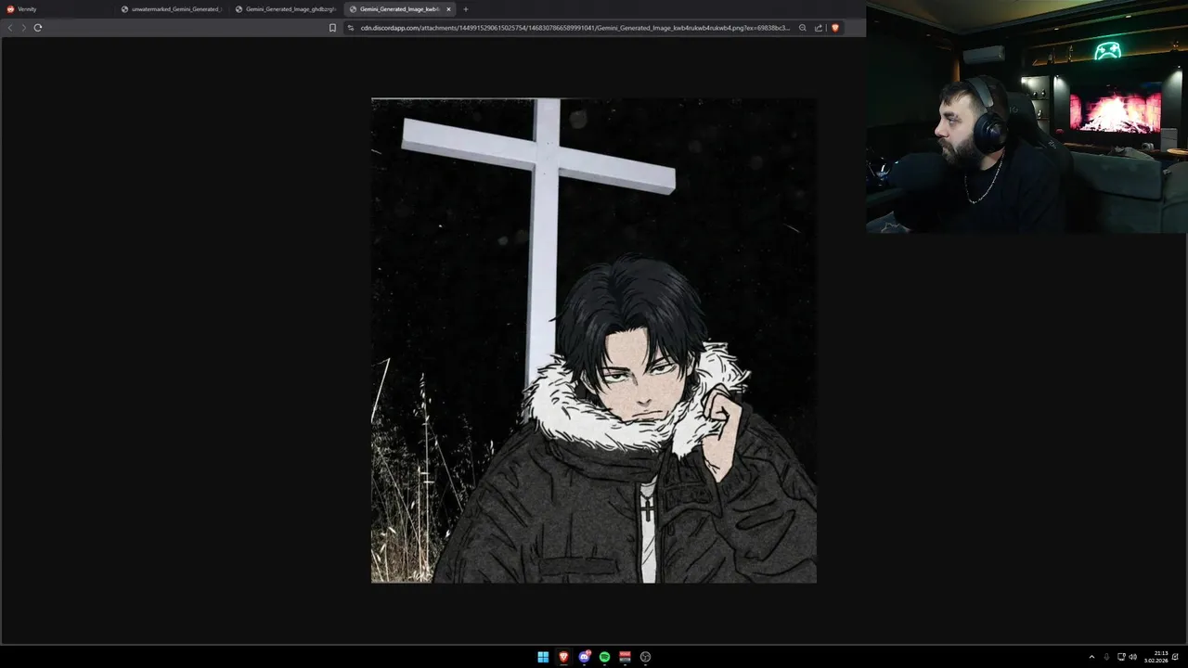
Task: Go forward to the next page
Action: tap(23, 28)
